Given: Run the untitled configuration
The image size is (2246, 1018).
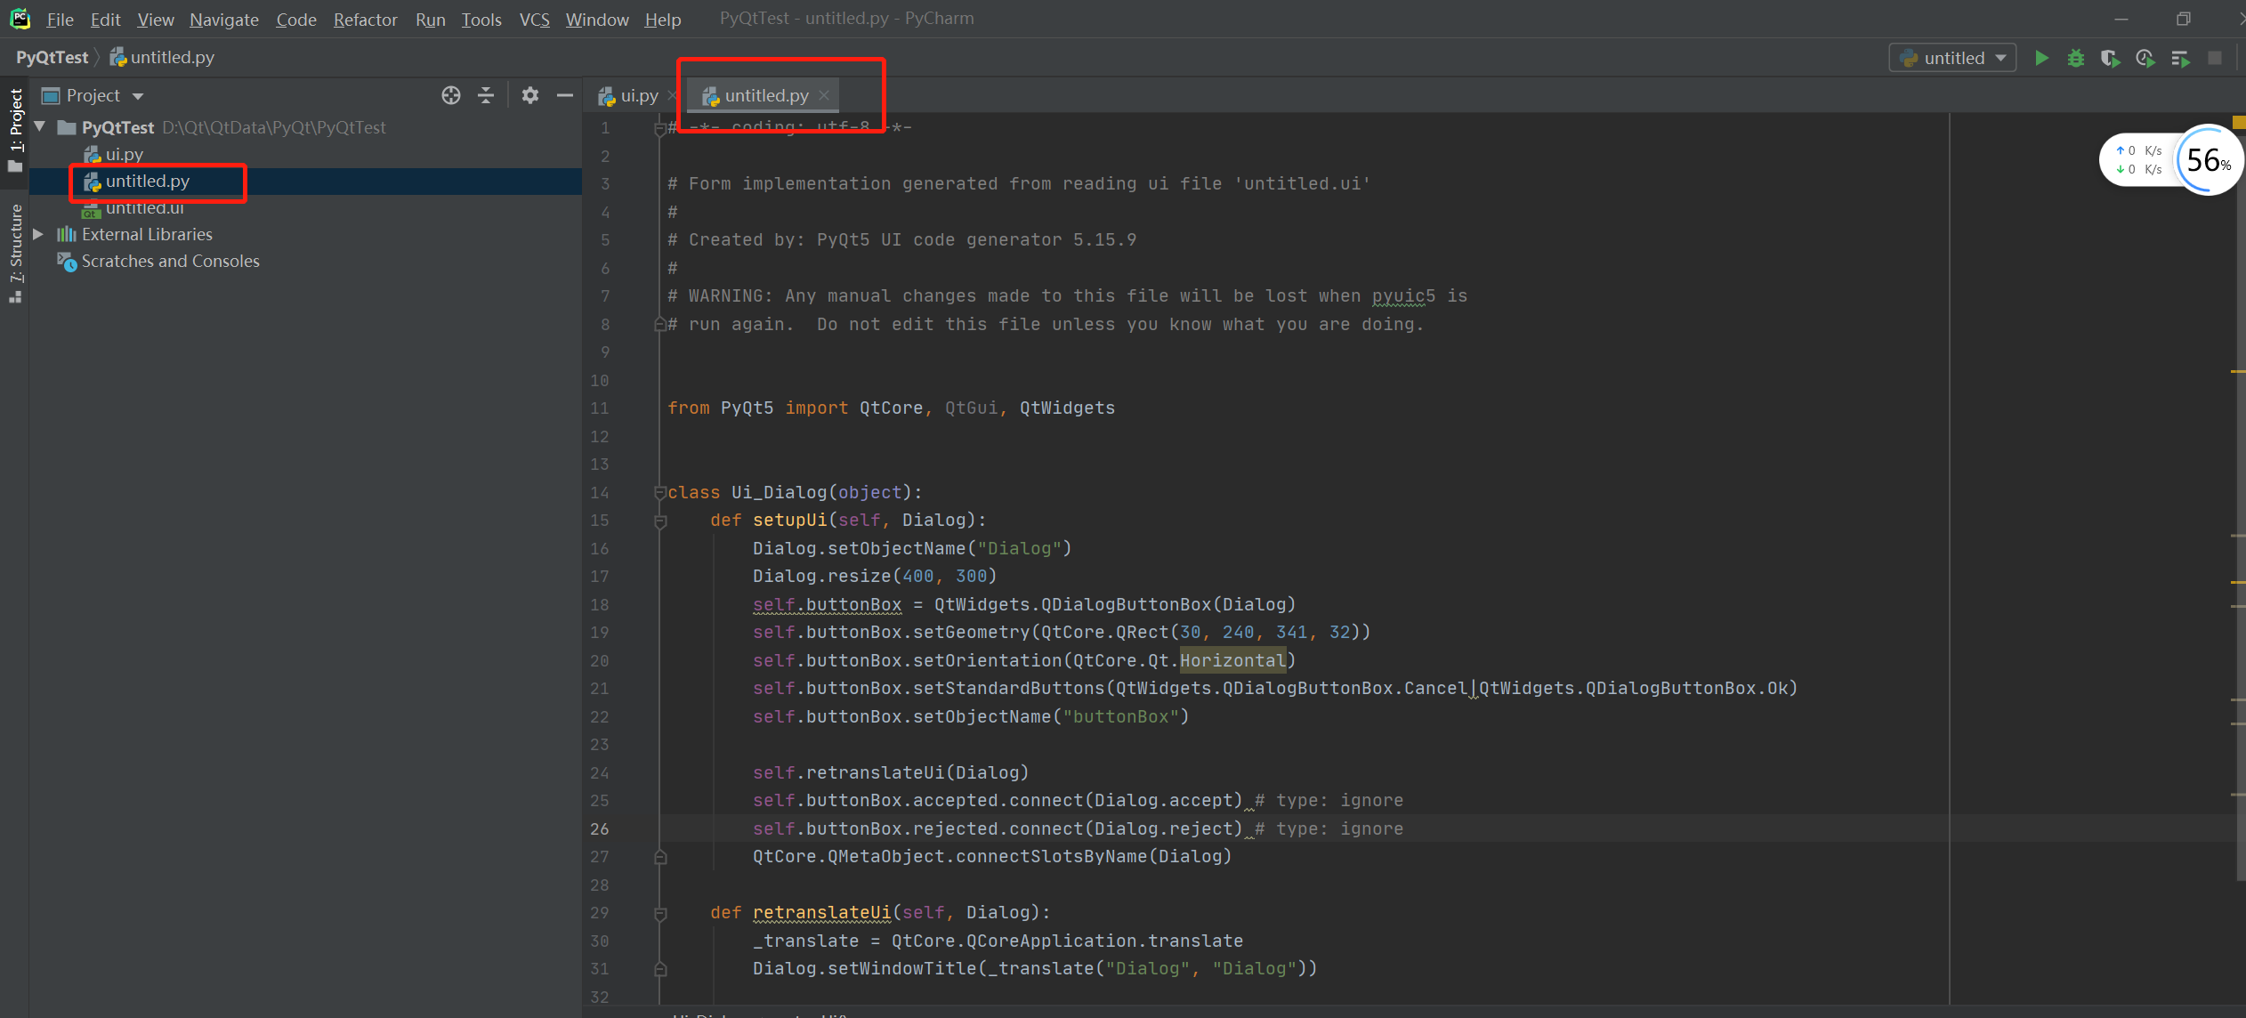Looking at the screenshot, I should tap(2041, 58).
